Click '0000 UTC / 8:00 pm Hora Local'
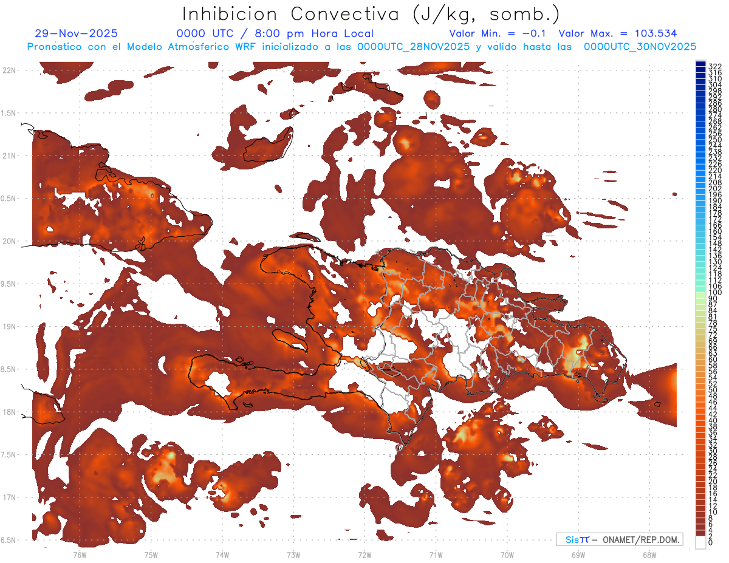 [275, 33]
